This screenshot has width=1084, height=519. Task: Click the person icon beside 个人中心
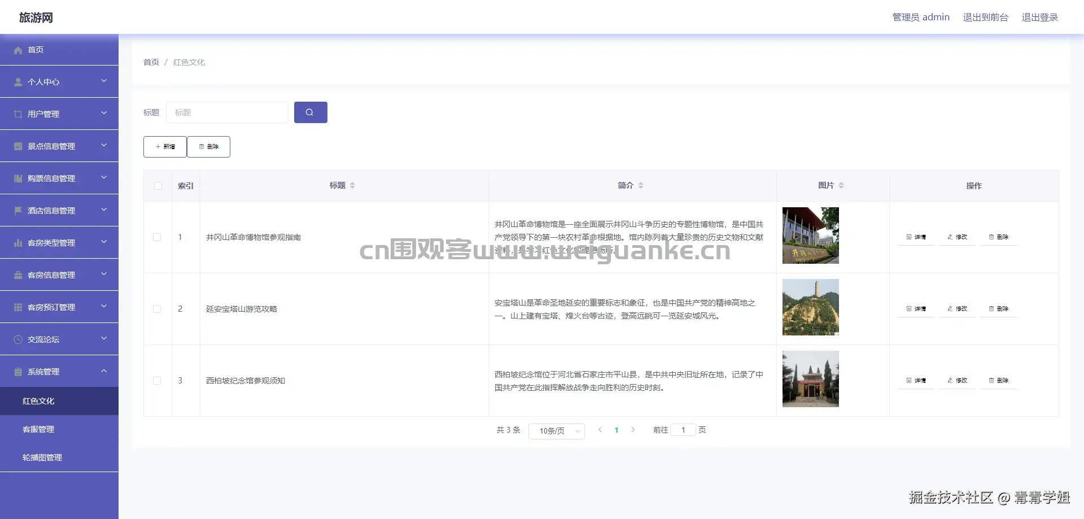(x=18, y=82)
